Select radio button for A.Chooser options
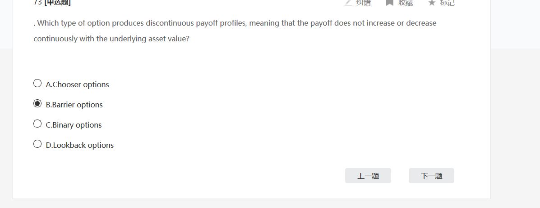 point(37,83)
